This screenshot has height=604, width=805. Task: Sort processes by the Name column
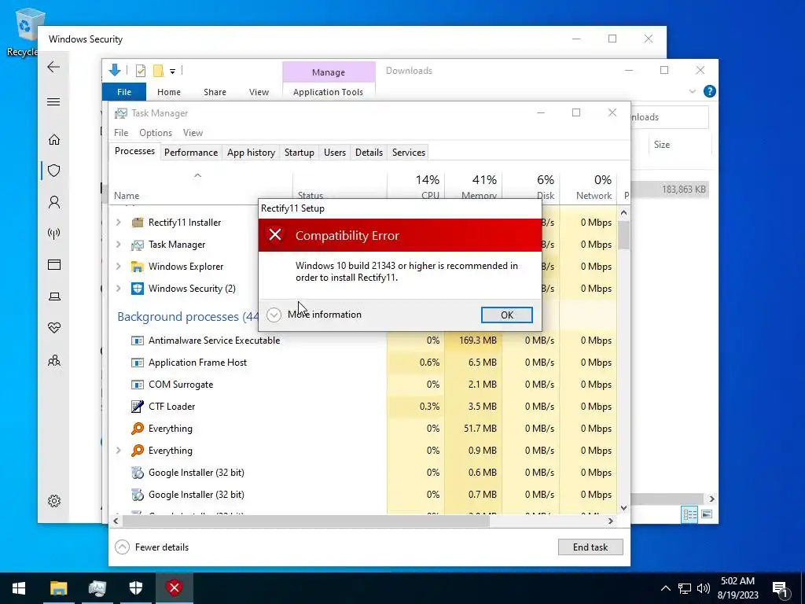pos(200,187)
